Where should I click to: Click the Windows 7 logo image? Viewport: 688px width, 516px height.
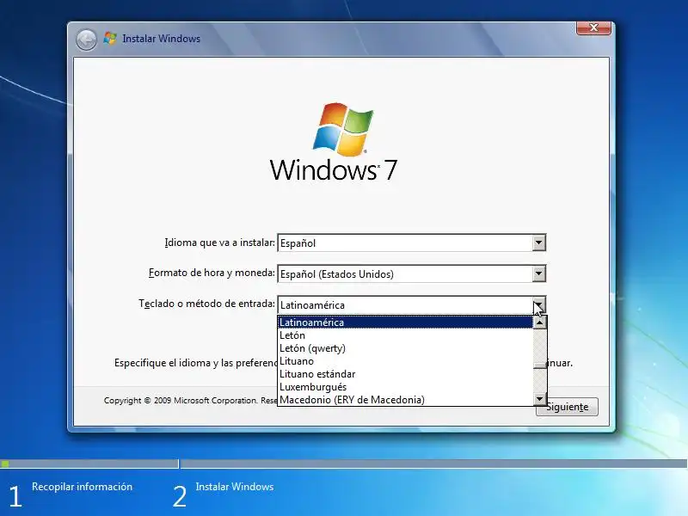(334, 142)
